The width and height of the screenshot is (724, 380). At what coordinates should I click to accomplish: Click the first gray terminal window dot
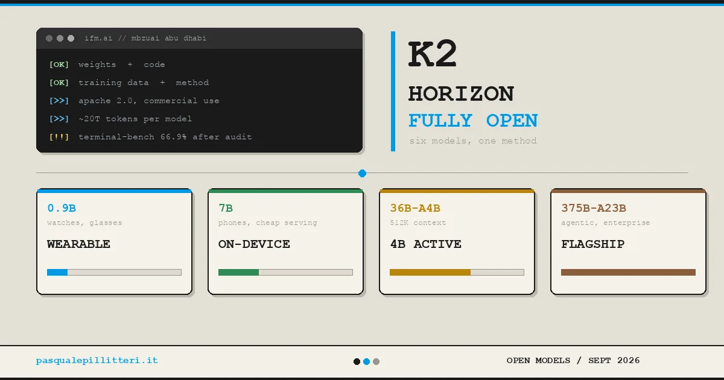tap(49, 39)
